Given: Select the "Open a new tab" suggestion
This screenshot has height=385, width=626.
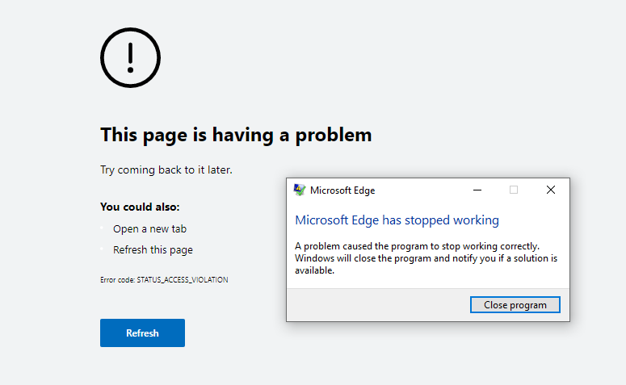Looking at the screenshot, I should coord(149,229).
